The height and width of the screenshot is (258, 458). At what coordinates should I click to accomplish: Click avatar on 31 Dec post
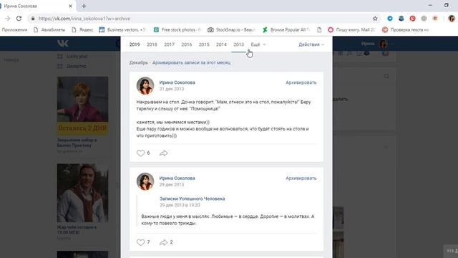145,86
